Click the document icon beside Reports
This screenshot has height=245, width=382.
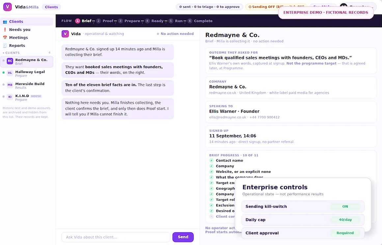point(5,45)
